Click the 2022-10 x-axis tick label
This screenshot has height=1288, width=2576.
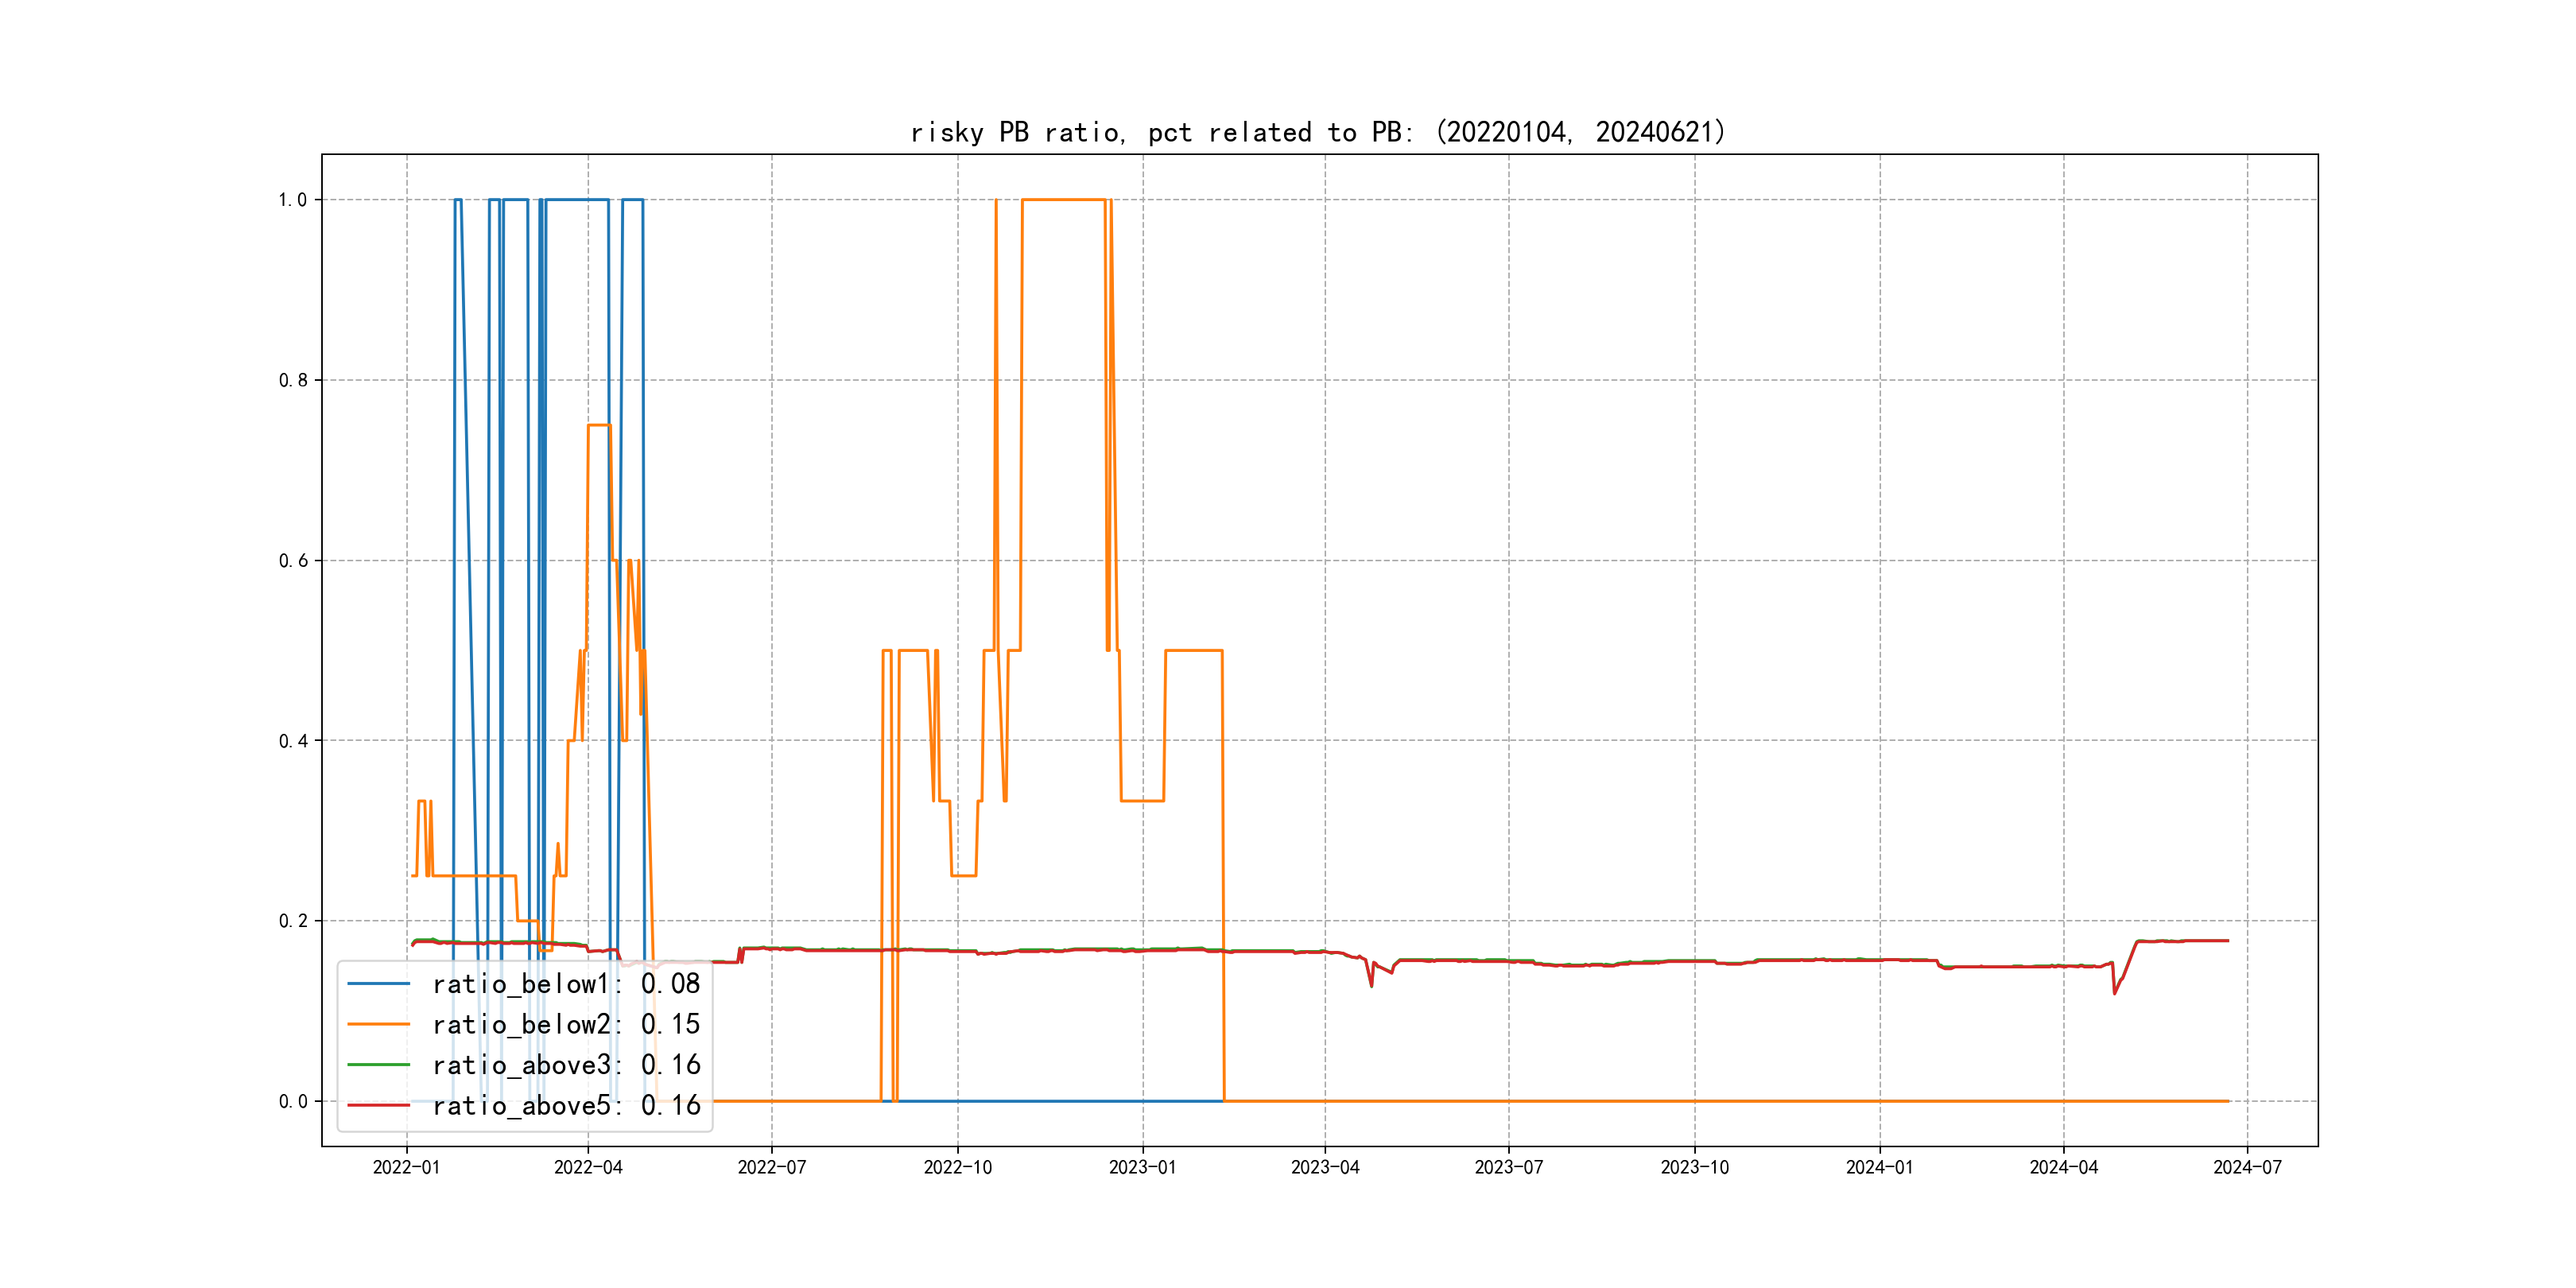point(957,1167)
